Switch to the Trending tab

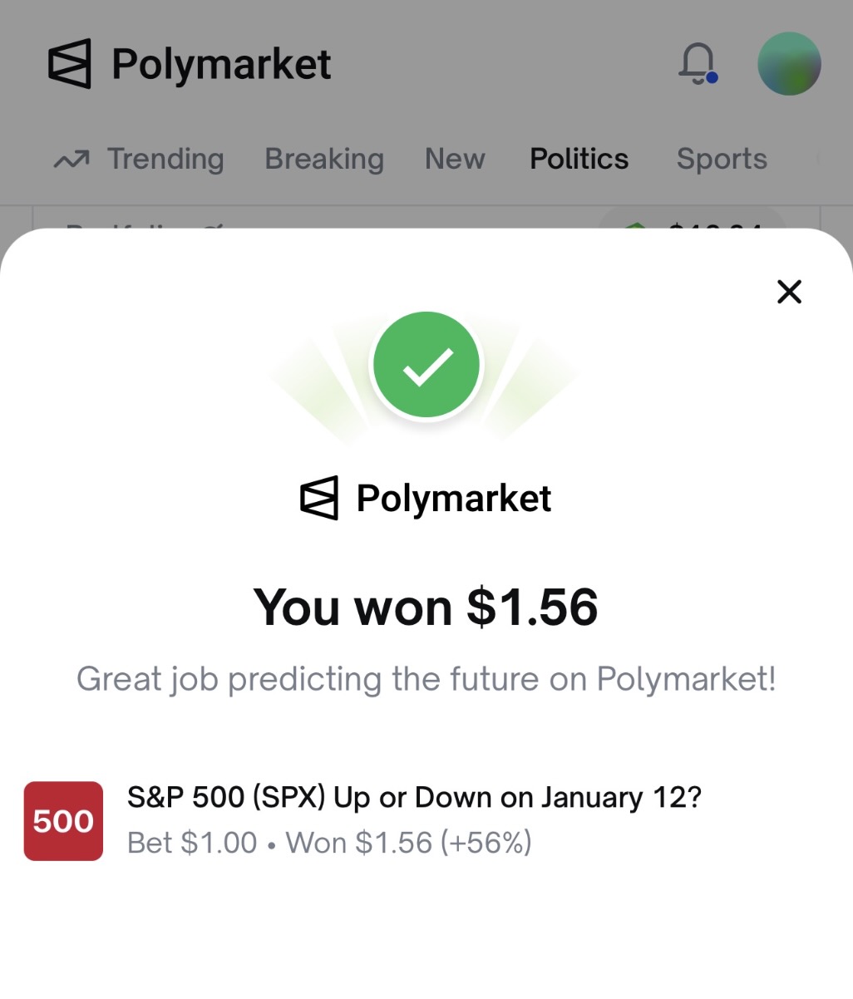[x=165, y=159]
